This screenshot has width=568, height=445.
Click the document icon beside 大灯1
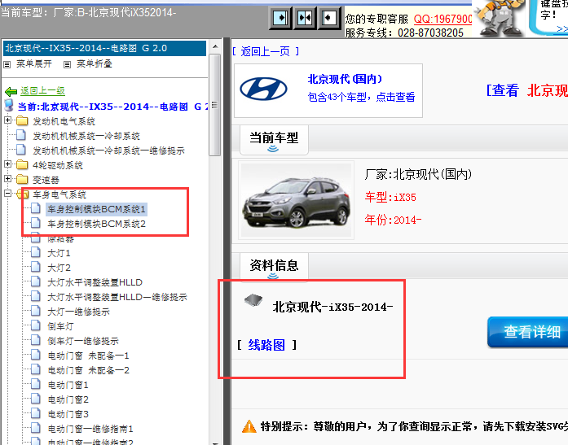click(36, 252)
